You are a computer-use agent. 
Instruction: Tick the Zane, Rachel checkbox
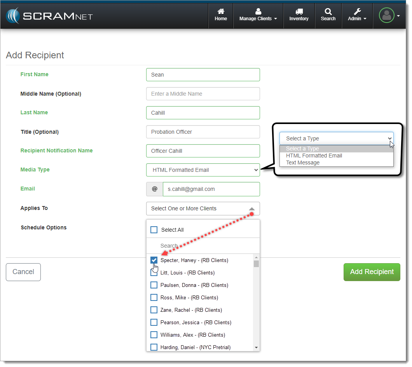click(x=154, y=310)
